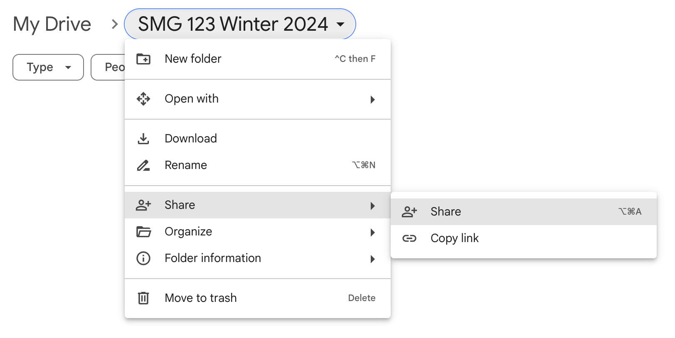Image resolution: width=675 pixels, height=338 pixels.
Task: Select Rename in the context menu
Action: 186,165
